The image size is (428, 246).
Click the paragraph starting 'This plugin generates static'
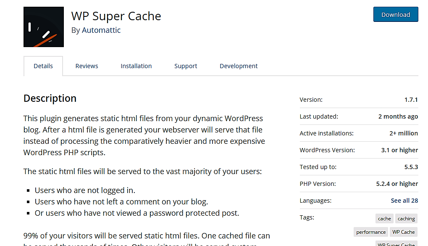144,135
